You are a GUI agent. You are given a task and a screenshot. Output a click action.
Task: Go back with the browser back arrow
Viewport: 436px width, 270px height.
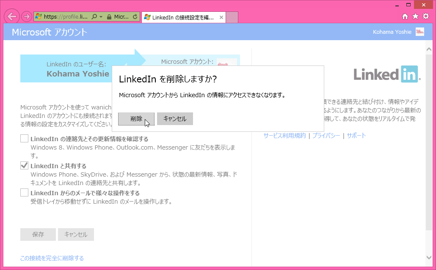click(12, 16)
